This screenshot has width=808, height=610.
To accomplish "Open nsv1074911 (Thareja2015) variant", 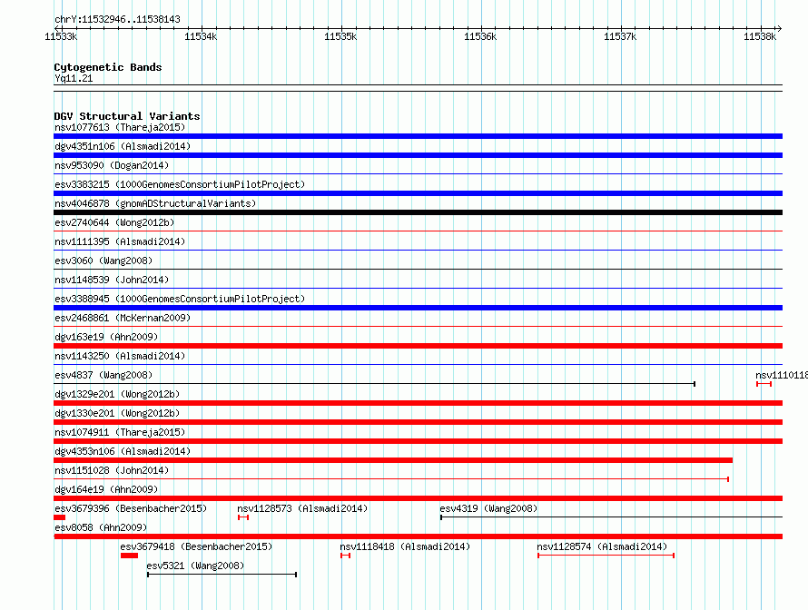I will (120, 432).
